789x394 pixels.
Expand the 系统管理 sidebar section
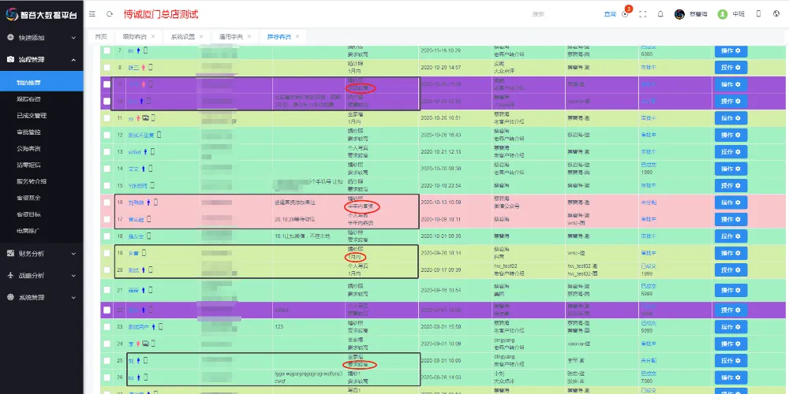(x=42, y=297)
